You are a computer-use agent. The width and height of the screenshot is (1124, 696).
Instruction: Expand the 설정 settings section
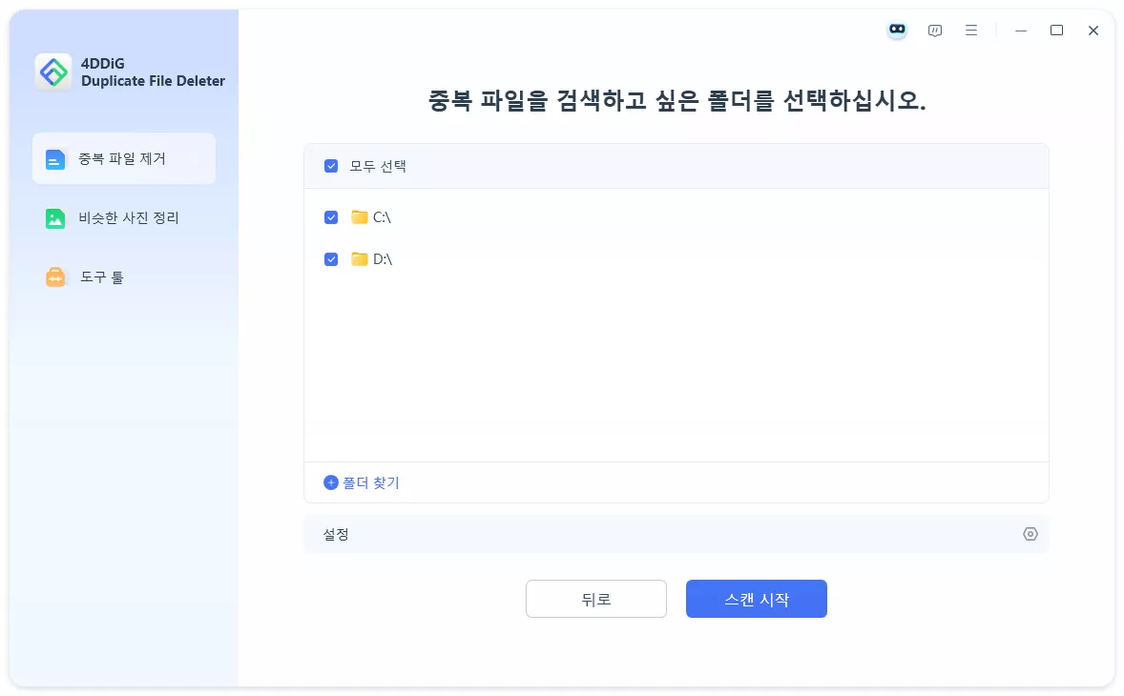676,534
